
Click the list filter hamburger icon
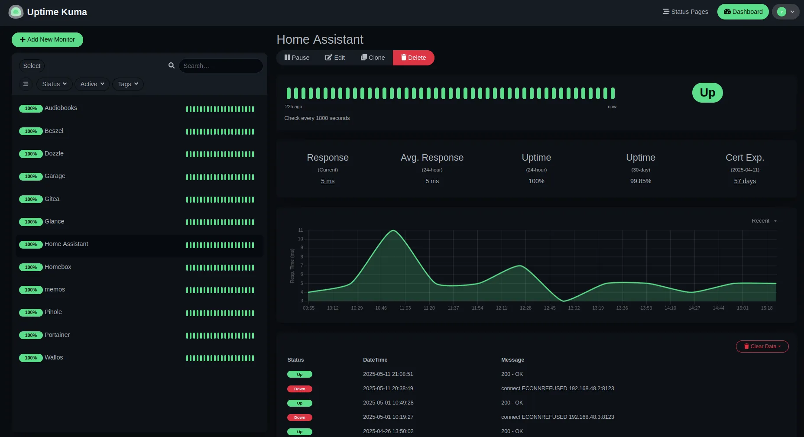point(26,84)
